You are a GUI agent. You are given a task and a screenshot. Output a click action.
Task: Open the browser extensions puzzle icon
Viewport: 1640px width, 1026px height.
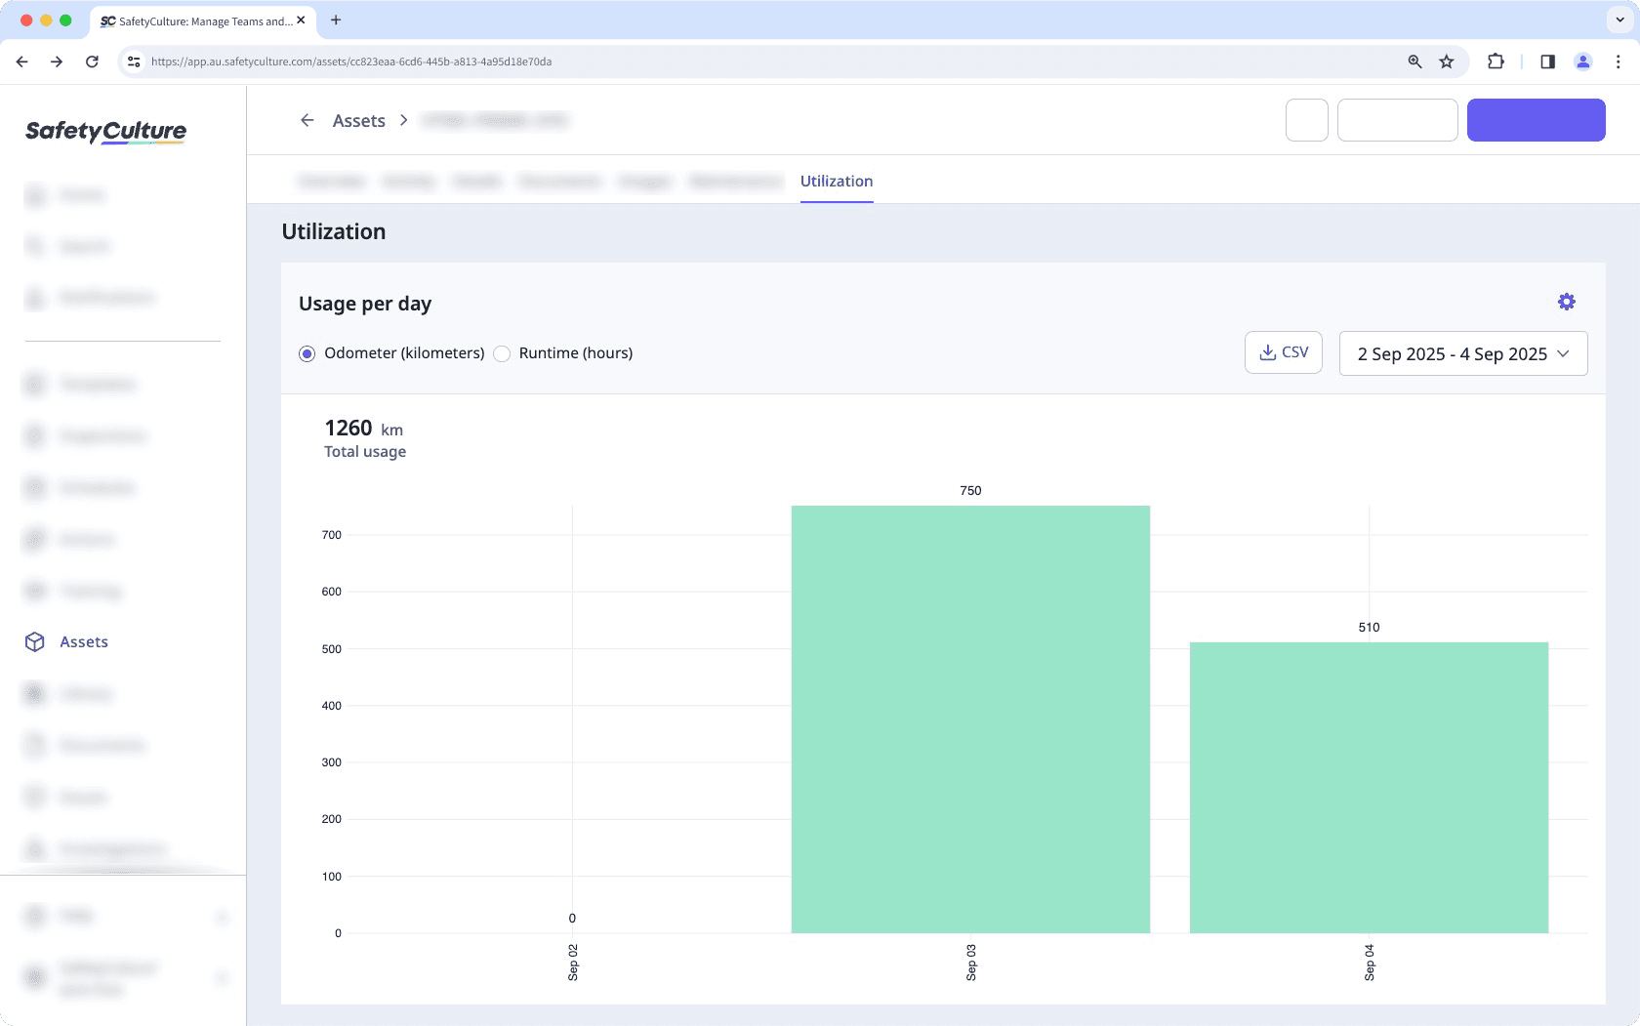click(1496, 62)
